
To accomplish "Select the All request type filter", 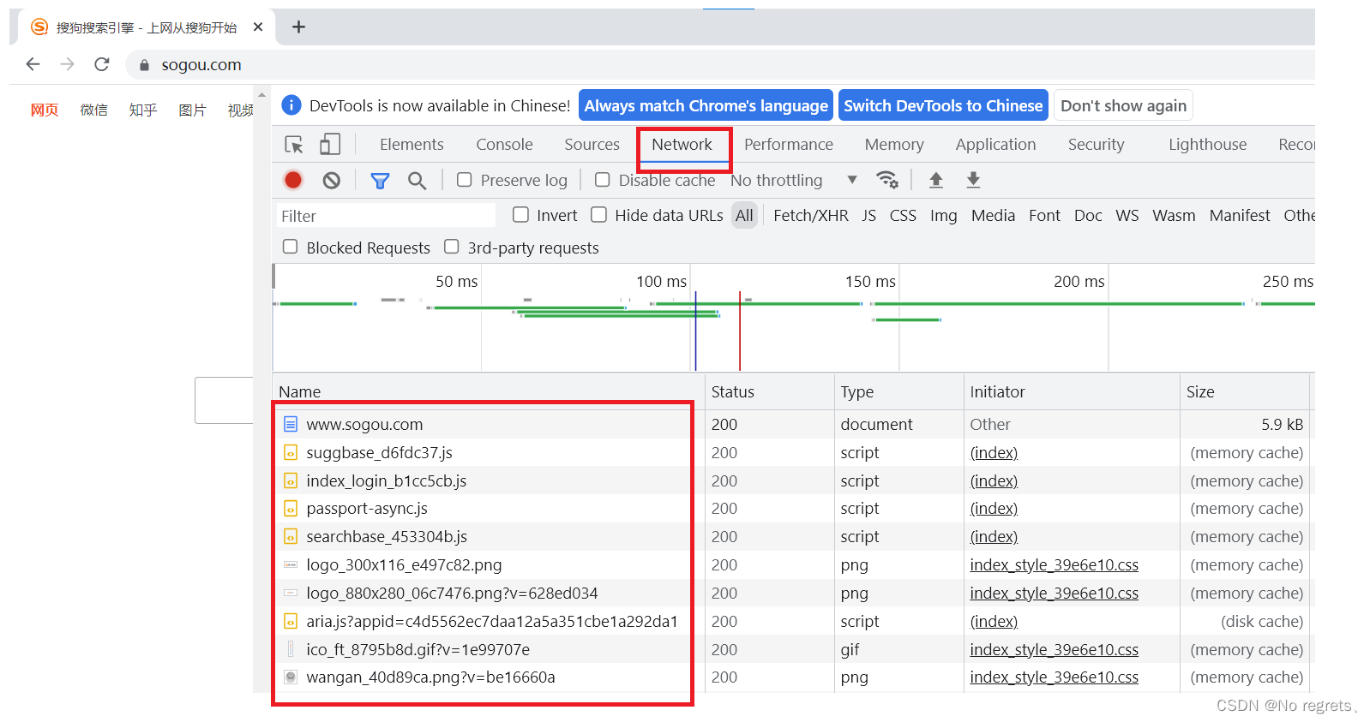I will pyautogui.click(x=744, y=216).
